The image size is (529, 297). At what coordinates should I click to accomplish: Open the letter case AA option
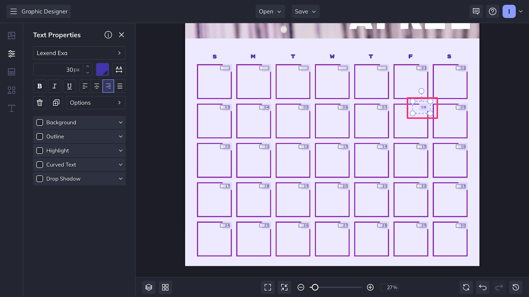(119, 69)
